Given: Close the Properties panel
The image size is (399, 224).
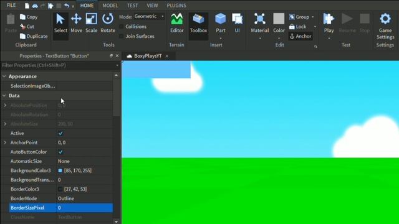Looking at the screenshot, I should 117,55.
